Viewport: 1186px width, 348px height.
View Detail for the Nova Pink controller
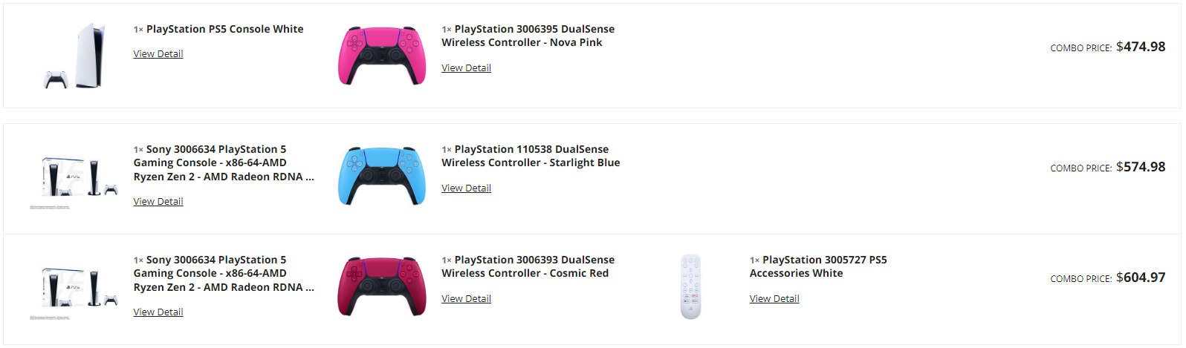tap(466, 68)
